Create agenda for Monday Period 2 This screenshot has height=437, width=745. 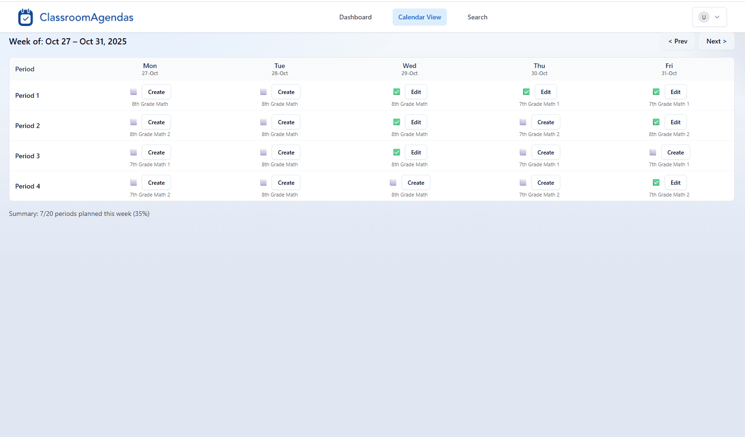pos(156,122)
